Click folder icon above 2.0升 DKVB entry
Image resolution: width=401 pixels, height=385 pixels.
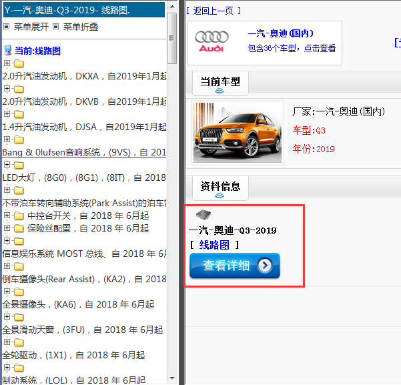[19, 89]
